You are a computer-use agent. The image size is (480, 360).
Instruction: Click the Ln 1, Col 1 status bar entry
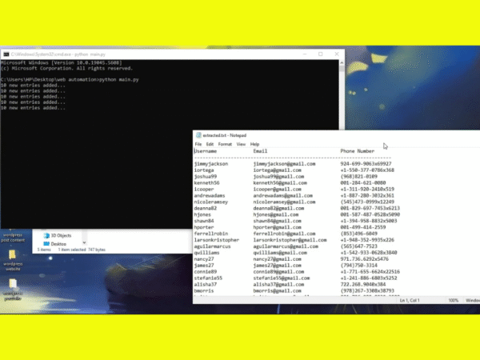[x=410, y=300]
